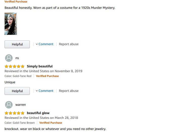Open the "beautiful glow" review title

coord(38,113)
